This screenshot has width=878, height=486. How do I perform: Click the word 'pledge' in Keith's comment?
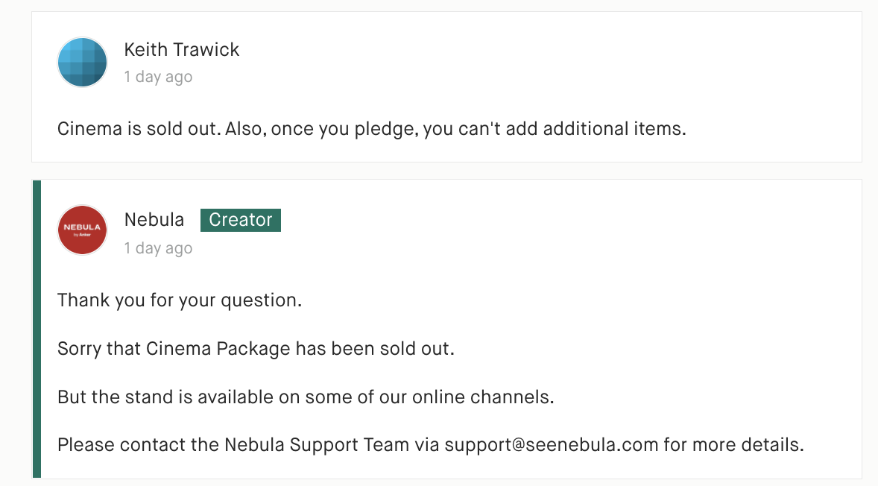click(x=386, y=130)
